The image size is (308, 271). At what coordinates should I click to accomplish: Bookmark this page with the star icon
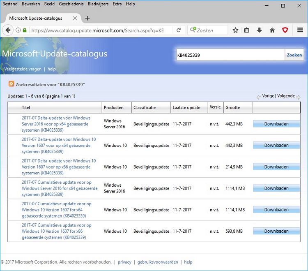[235, 30]
